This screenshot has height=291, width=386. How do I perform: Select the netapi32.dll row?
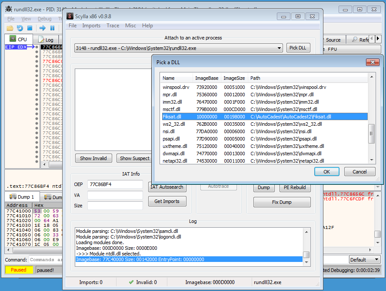click(x=265, y=161)
